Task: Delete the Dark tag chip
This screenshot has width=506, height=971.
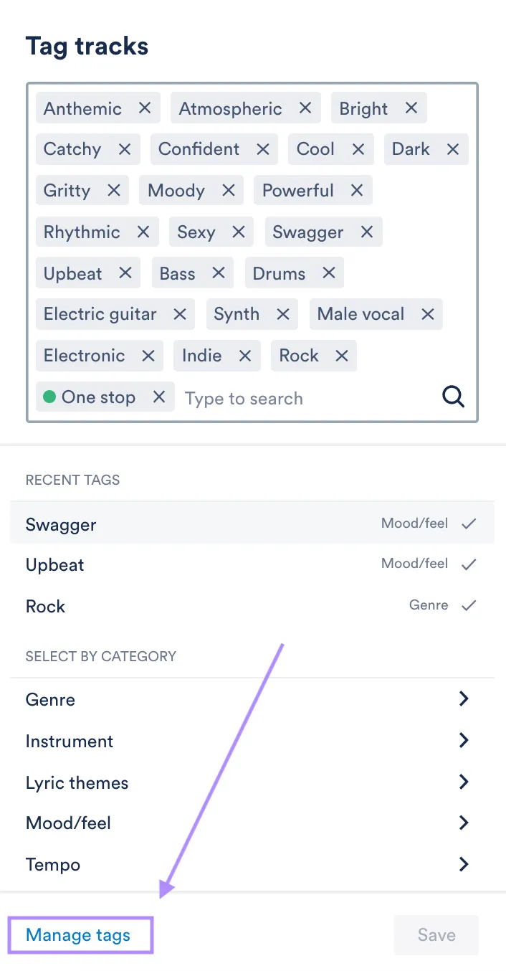Action: [x=453, y=149]
